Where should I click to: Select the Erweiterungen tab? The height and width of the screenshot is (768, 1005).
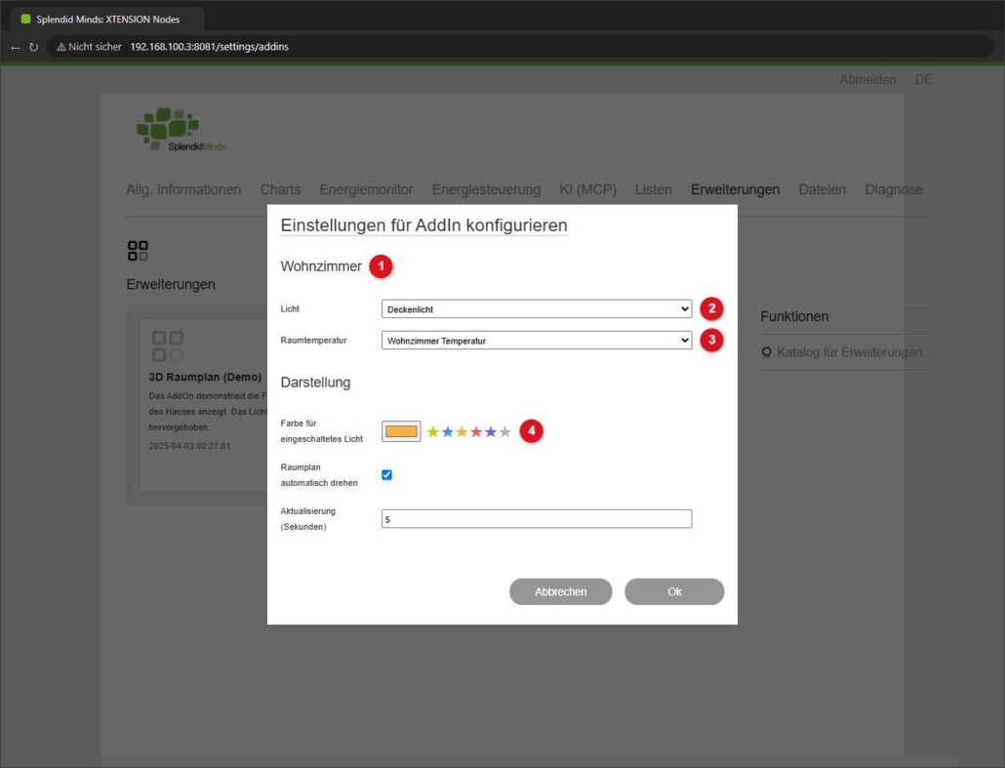(735, 189)
